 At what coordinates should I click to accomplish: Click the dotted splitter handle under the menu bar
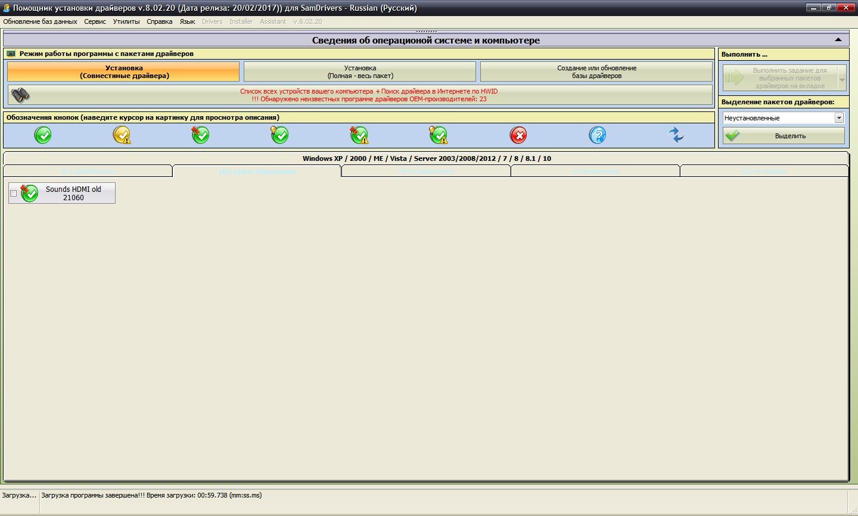pos(426,32)
